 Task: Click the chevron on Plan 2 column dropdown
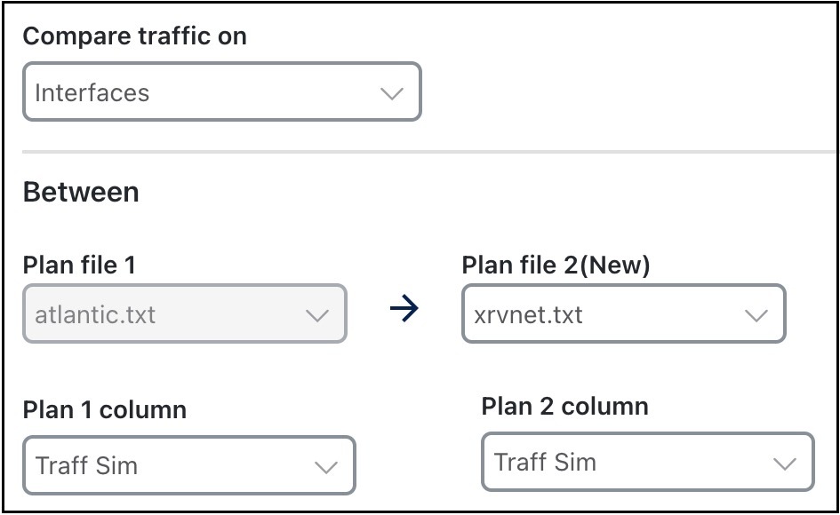[783, 462]
